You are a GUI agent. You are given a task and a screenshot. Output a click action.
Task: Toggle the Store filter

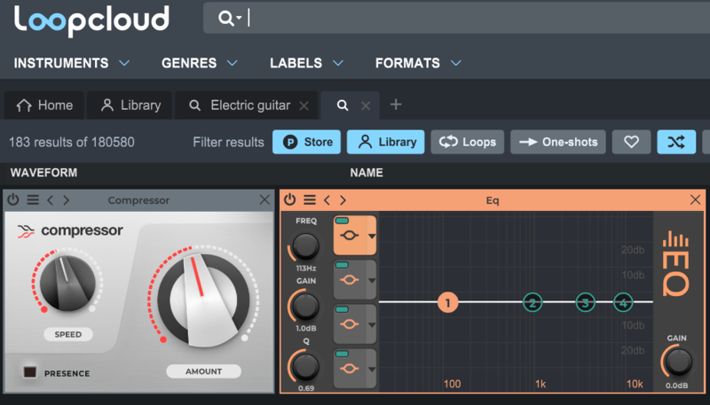point(306,142)
